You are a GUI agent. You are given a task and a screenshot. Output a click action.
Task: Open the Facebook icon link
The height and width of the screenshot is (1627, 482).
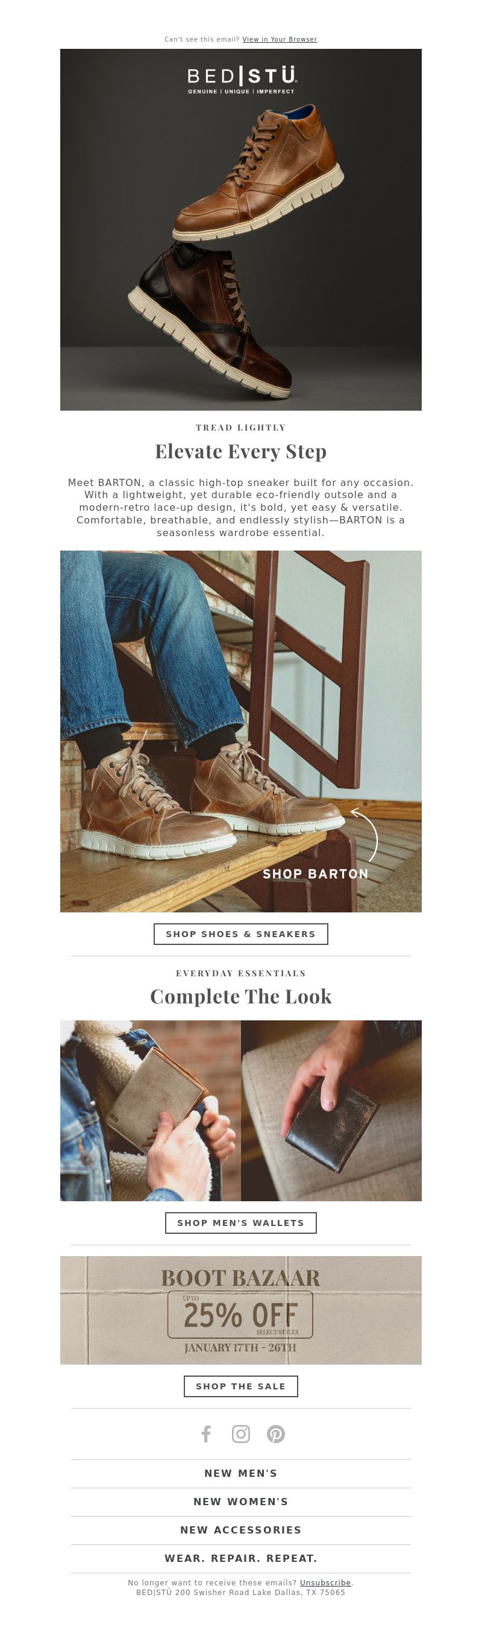(x=205, y=1434)
